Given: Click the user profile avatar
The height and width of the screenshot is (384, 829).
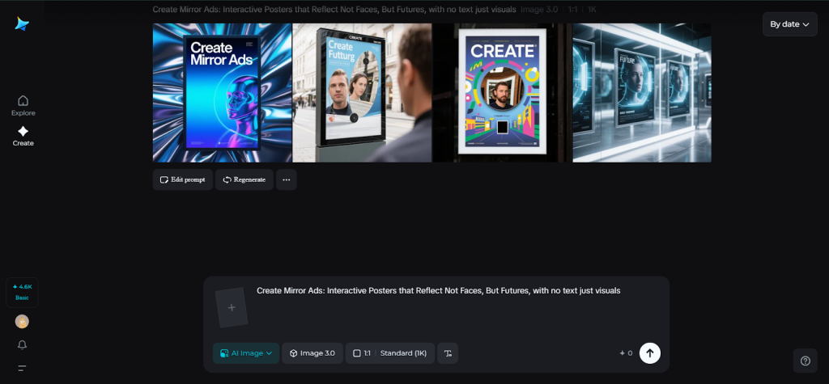Looking at the screenshot, I should [x=22, y=322].
